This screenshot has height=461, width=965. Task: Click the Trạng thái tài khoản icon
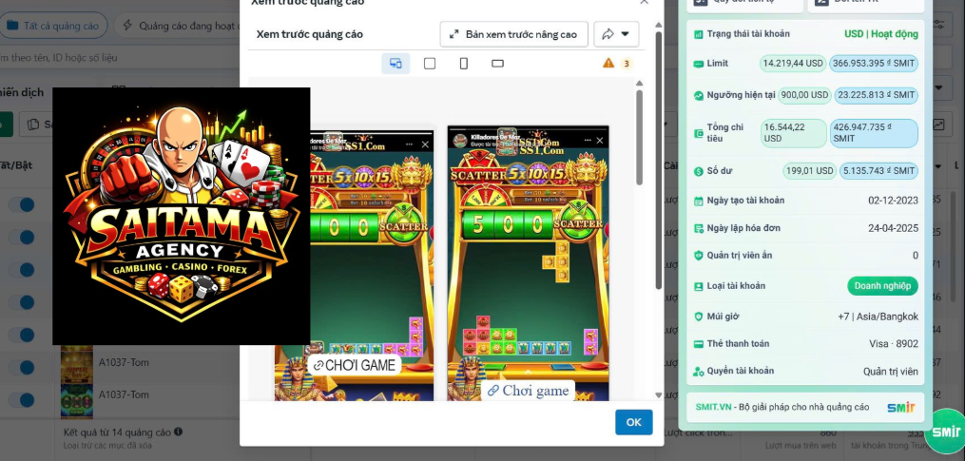coord(699,34)
